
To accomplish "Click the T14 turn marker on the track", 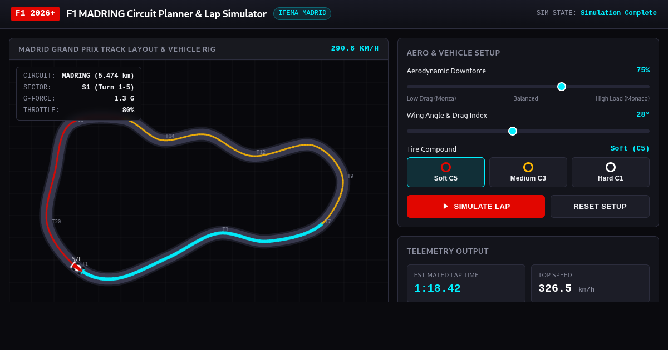I will click(170, 136).
